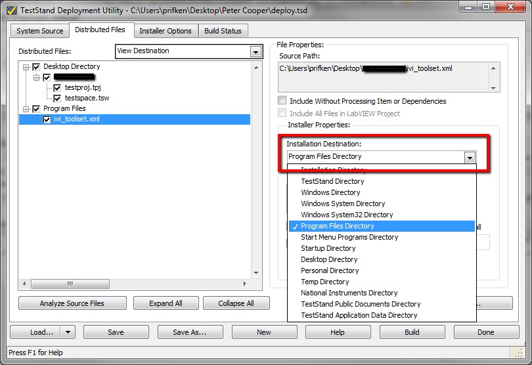Image resolution: width=532 pixels, height=365 pixels.
Task: Click Expand All button
Action: (x=166, y=303)
